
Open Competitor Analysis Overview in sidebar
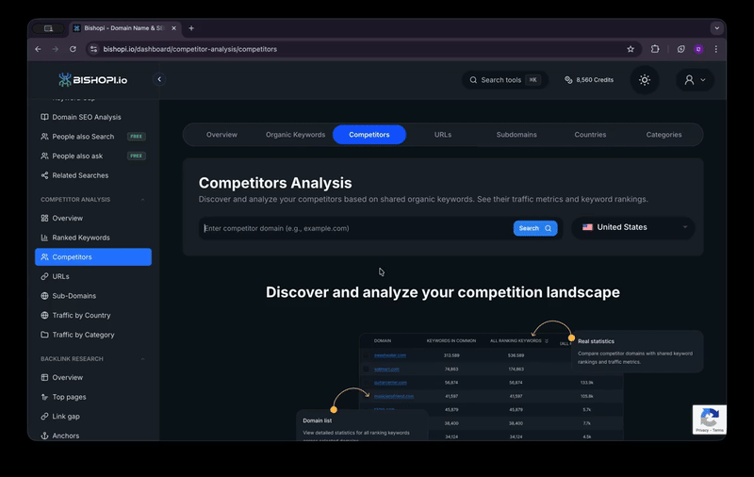click(x=67, y=219)
